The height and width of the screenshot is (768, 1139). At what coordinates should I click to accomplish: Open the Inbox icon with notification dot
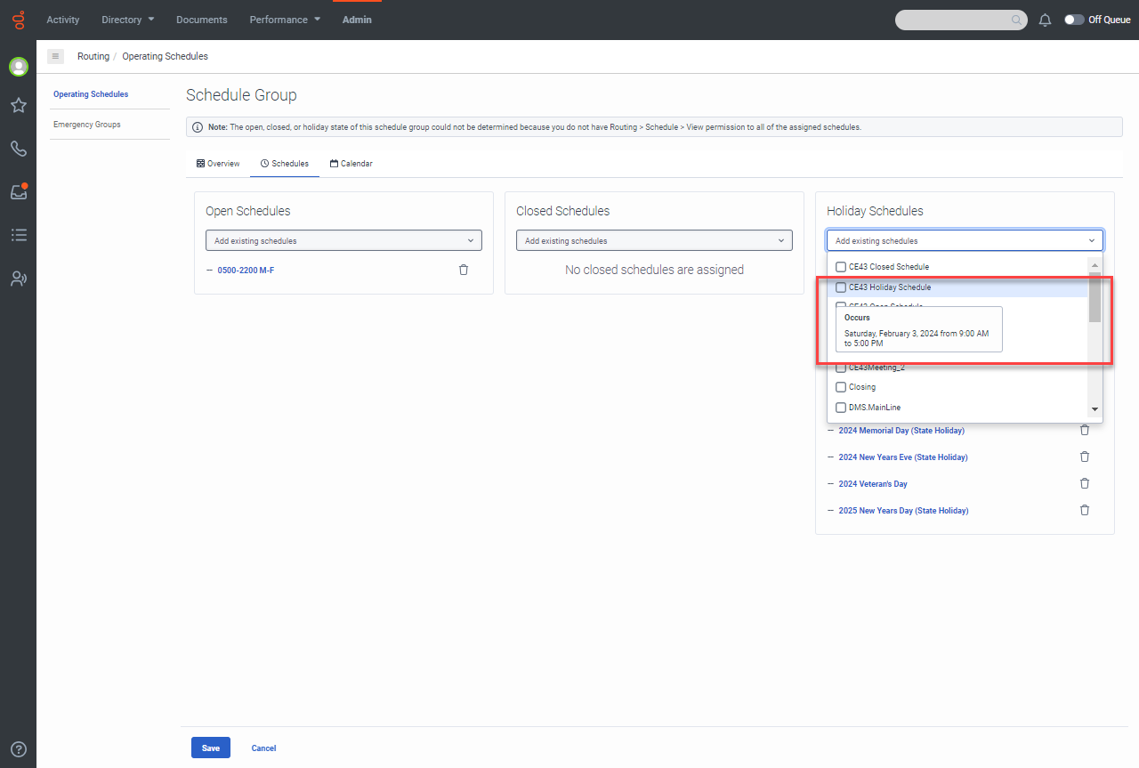pos(18,191)
